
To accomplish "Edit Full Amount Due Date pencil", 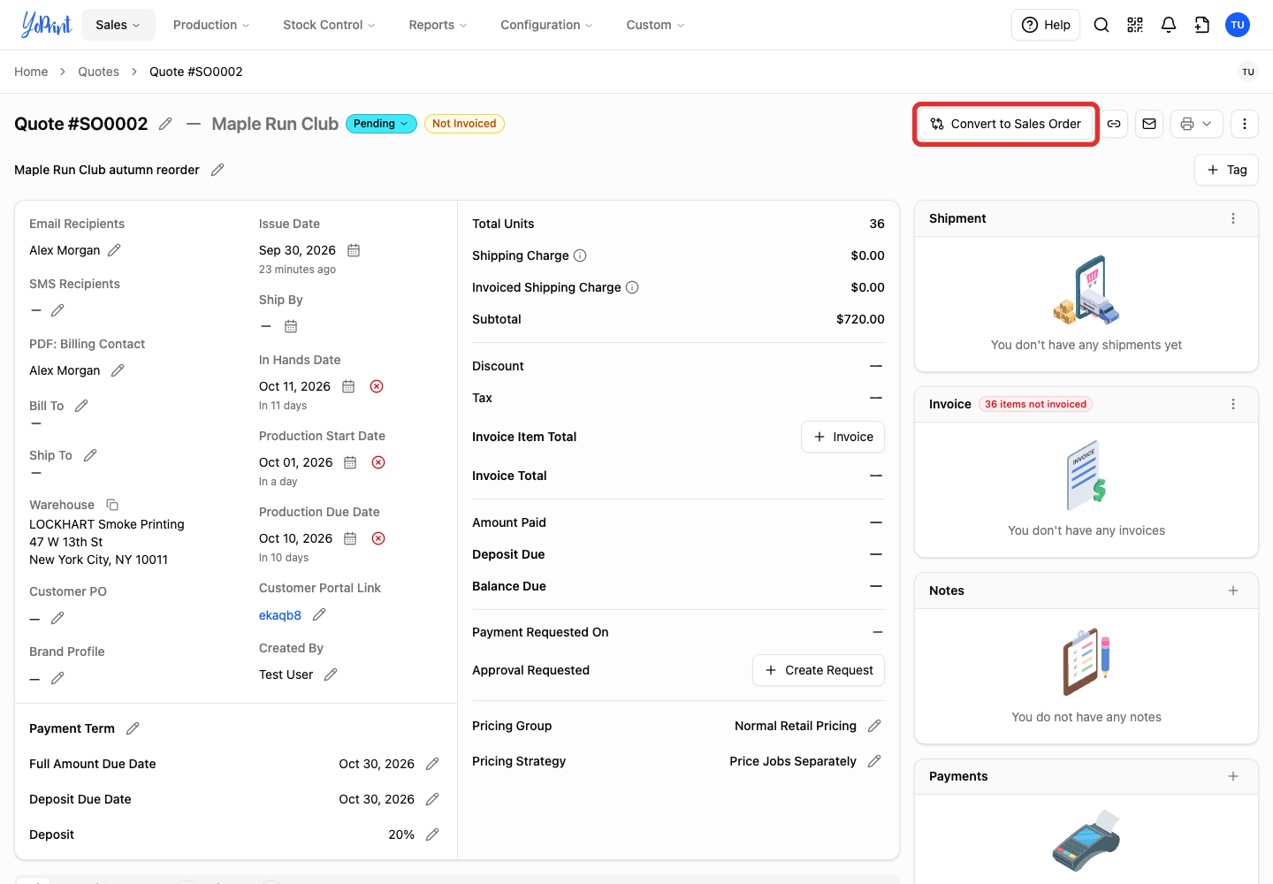I will (x=432, y=764).
